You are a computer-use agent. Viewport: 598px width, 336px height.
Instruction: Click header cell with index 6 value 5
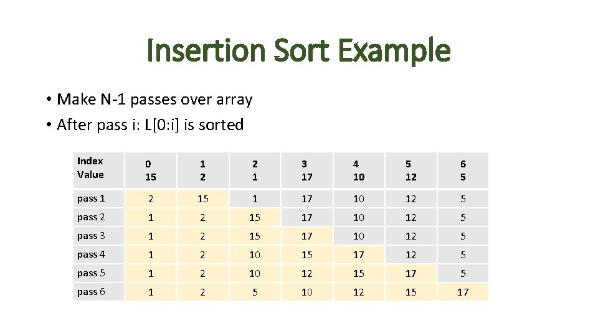coord(463,170)
